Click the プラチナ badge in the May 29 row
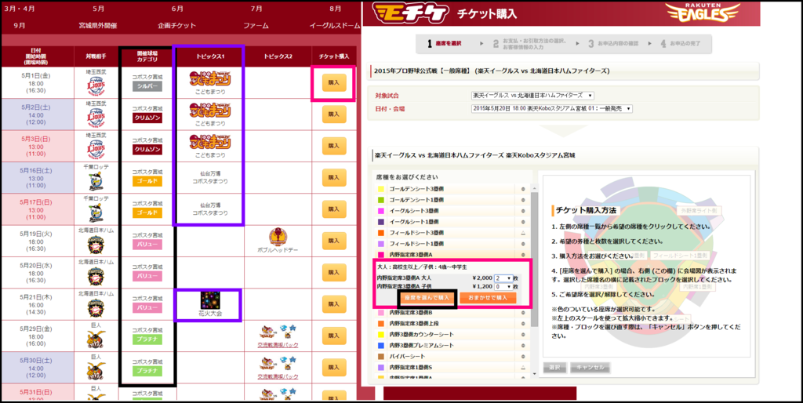The width and height of the screenshot is (803, 403). [147, 339]
